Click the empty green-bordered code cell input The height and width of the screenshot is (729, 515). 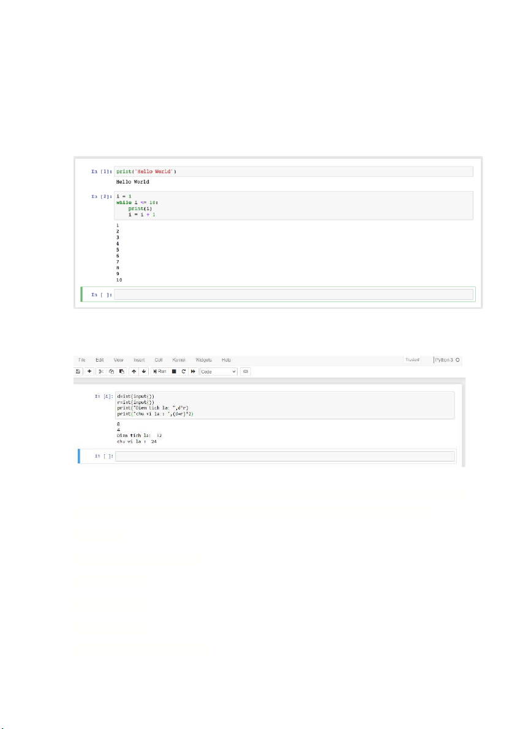[293, 294]
